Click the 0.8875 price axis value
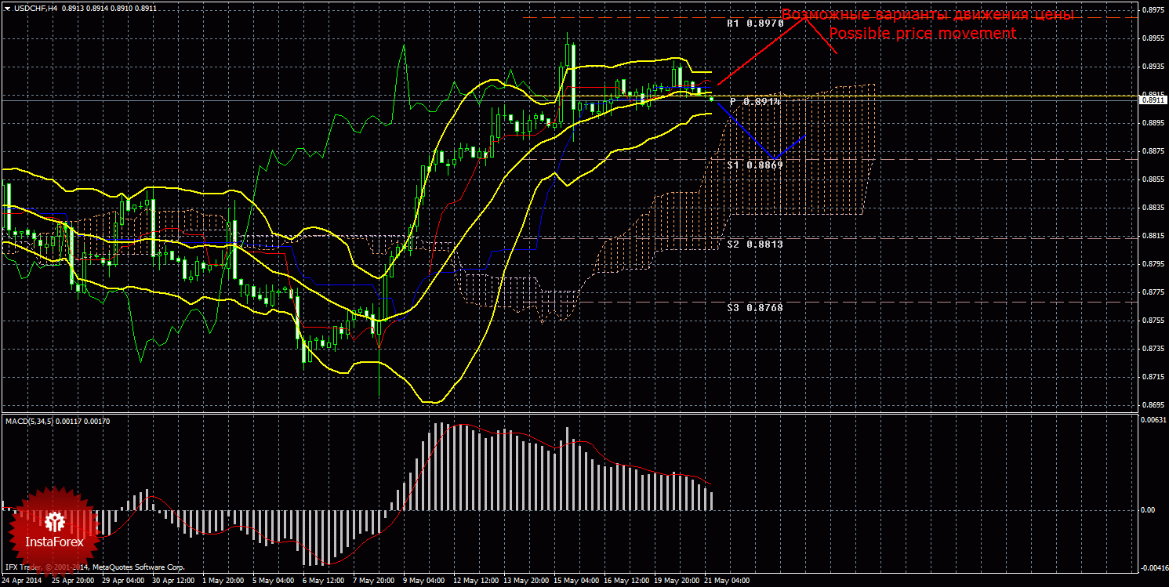Viewport: 1169px width, 587px height. (x=1152, y=151)
